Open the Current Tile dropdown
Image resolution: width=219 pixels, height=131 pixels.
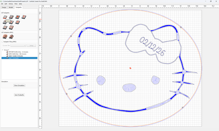[18, 46]
